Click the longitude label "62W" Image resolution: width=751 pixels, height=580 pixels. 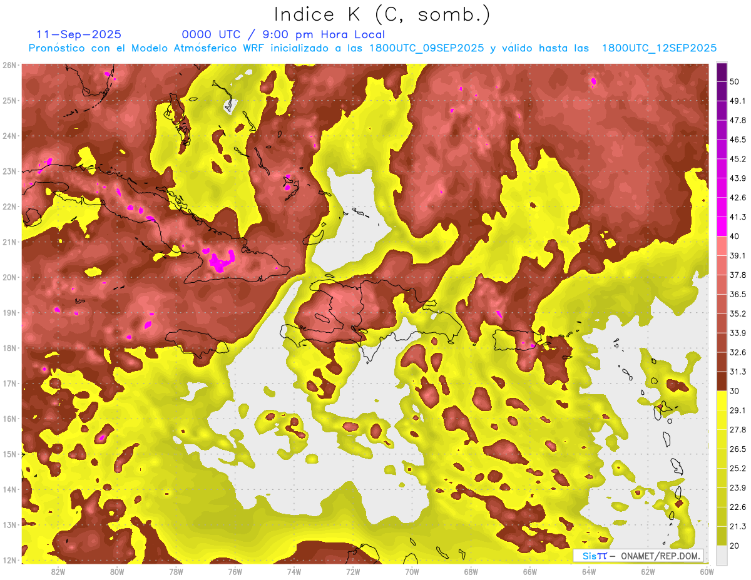coord(648,571)
